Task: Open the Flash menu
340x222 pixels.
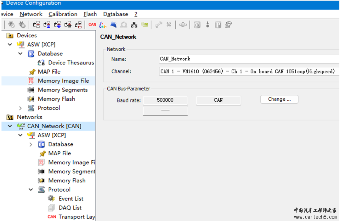Action: click(90, 14)
